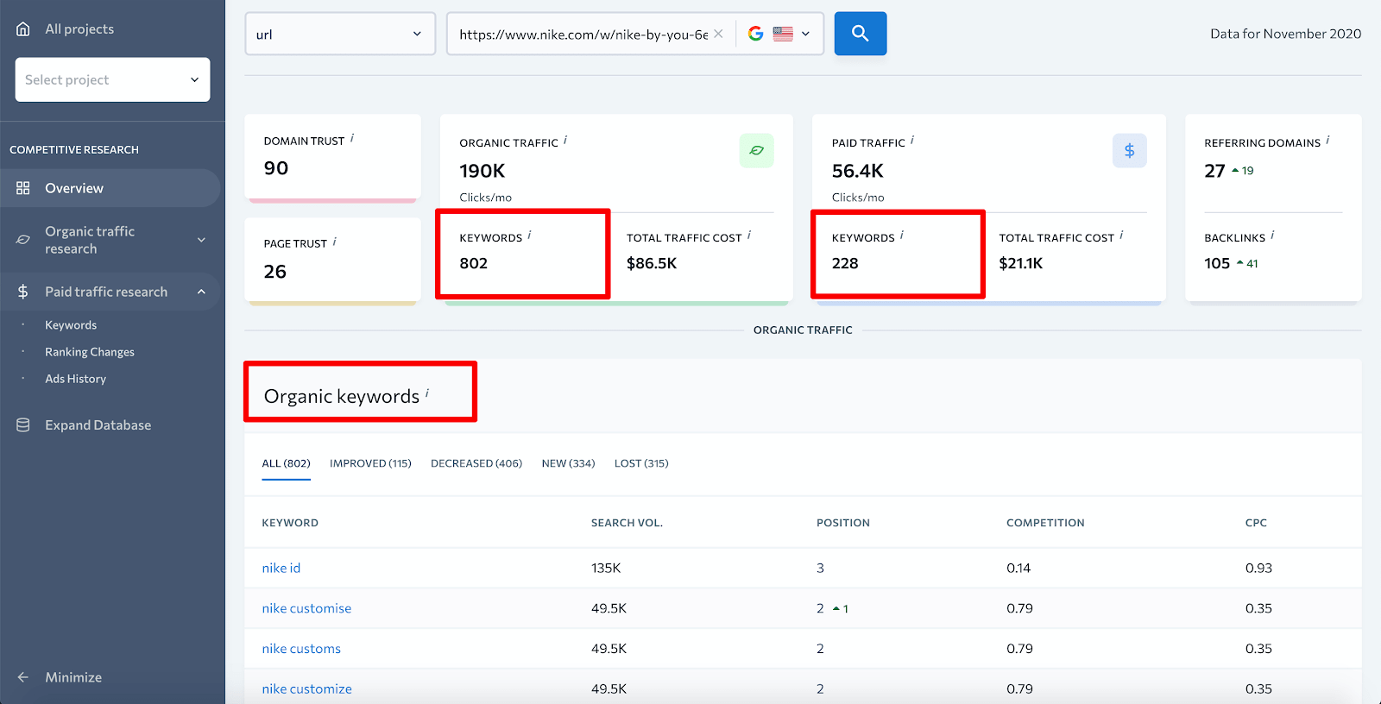The height and width of the screenshot is (704, 1381).
Task: Open Expand Database
Action: (x=98, y=425)
